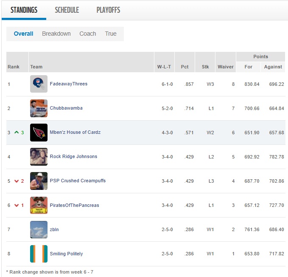Click the red rank-down arrow for rank 5
Screen dimensions: 288x277
pyautogui.click(x=17, y=181)
